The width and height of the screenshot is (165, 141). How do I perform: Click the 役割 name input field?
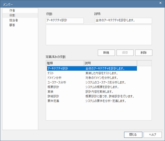click(x=65, y=21)
